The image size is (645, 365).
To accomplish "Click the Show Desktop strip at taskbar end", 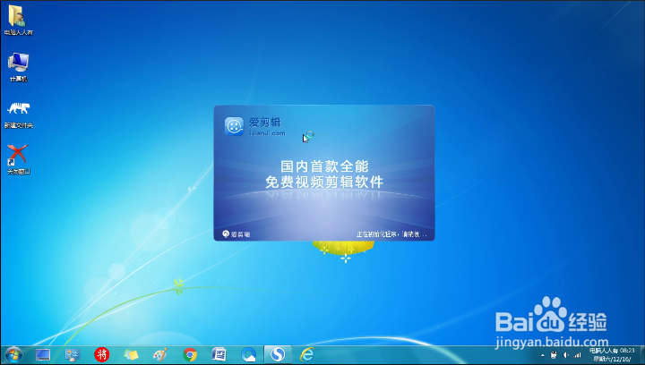I will 641,355.
